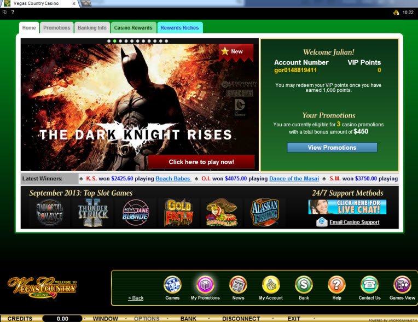This screenshot has height=322, width=418.
Task: Launch Alaskan Fishing slot game
Action: pos(265,213)
